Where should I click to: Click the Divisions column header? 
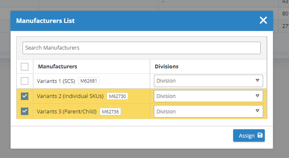167,66
